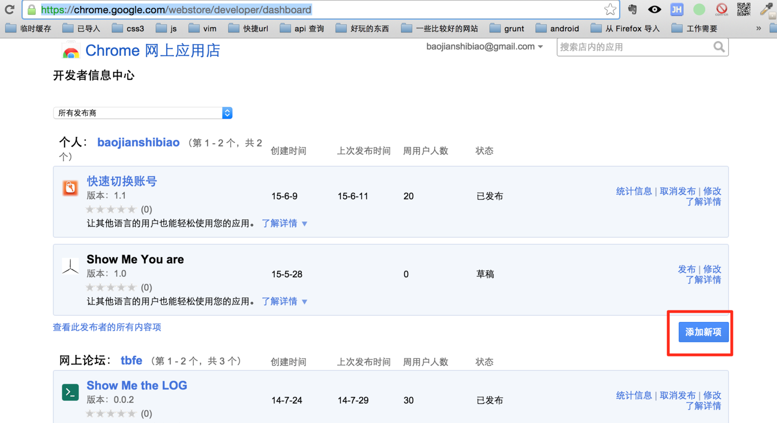777x423 pixels.
Task: Open the js bookmarks folder
Action: [167, 29]
